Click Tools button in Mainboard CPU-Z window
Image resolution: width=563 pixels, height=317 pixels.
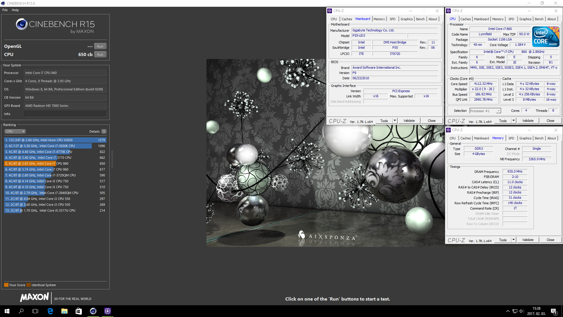click(384, 121)
